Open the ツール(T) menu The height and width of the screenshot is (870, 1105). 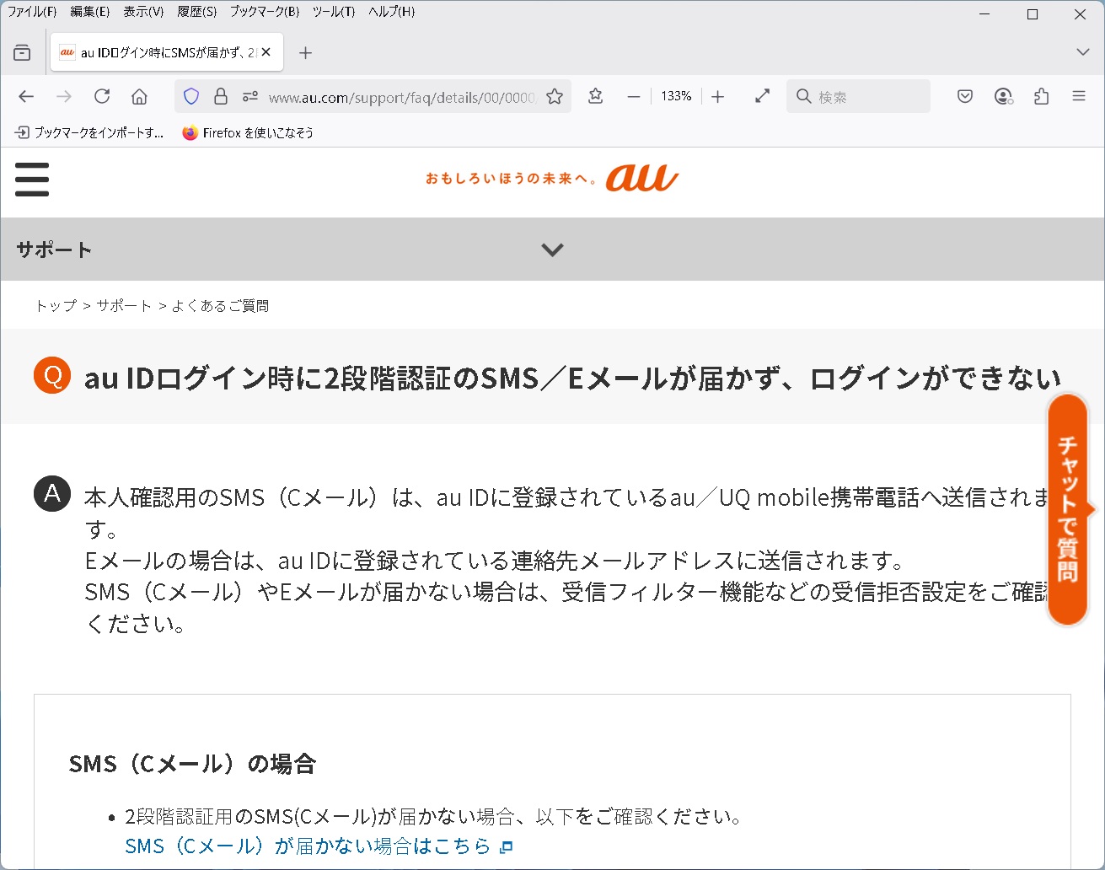[x=334, y=12]
